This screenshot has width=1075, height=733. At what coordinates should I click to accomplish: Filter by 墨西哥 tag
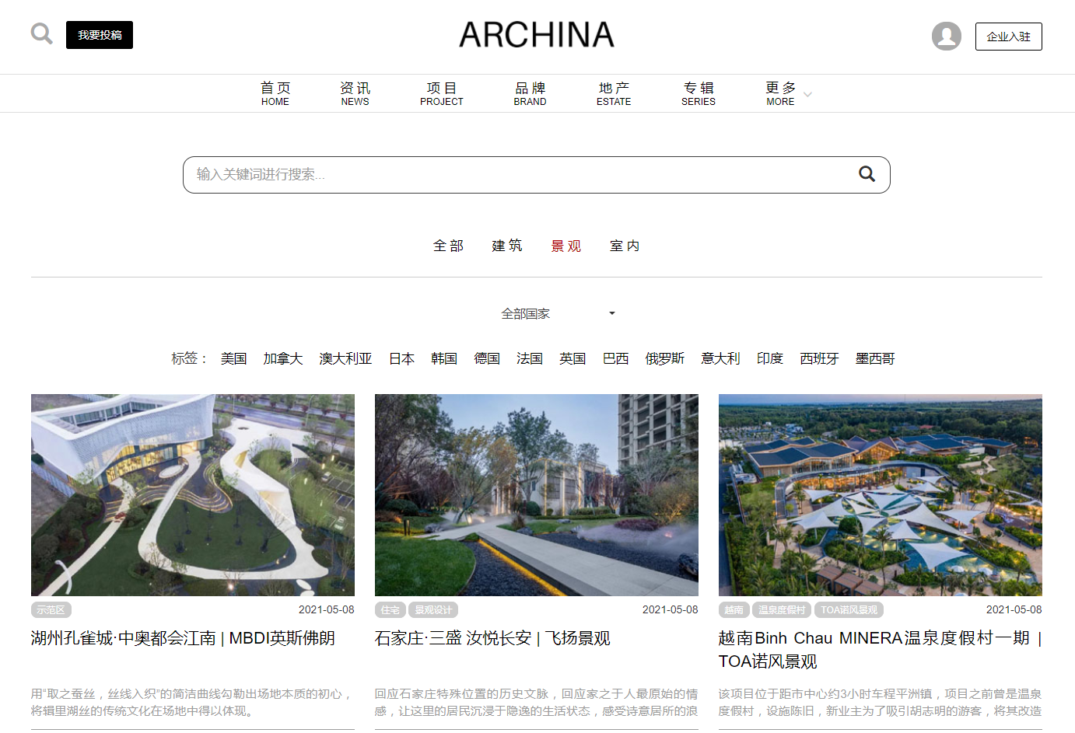tap(875, 358)
